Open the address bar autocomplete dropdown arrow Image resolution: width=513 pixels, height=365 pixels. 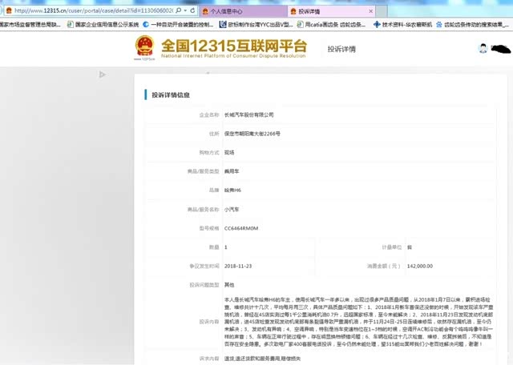click(x=186, y=12)
